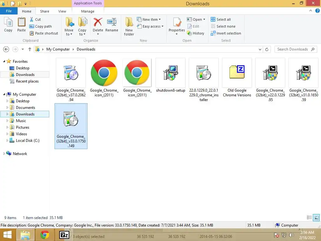Click Paste shortcut in the ribbon
Image resolution: width=321 pixels, height=241 pixels.
[x=44, y=33]
